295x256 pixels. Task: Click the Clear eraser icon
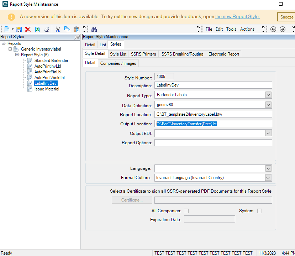(x=47, y=29)
